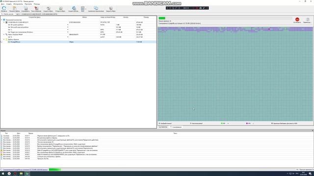Screen dimensions: 314x176
Task: Open the Создать menu
Action: click(9, 4)
